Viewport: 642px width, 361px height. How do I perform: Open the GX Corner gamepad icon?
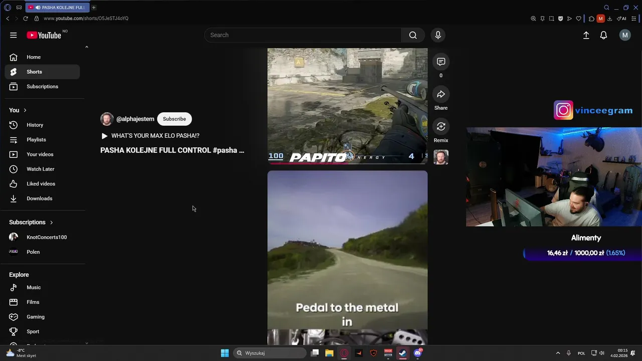pos(19,8)
